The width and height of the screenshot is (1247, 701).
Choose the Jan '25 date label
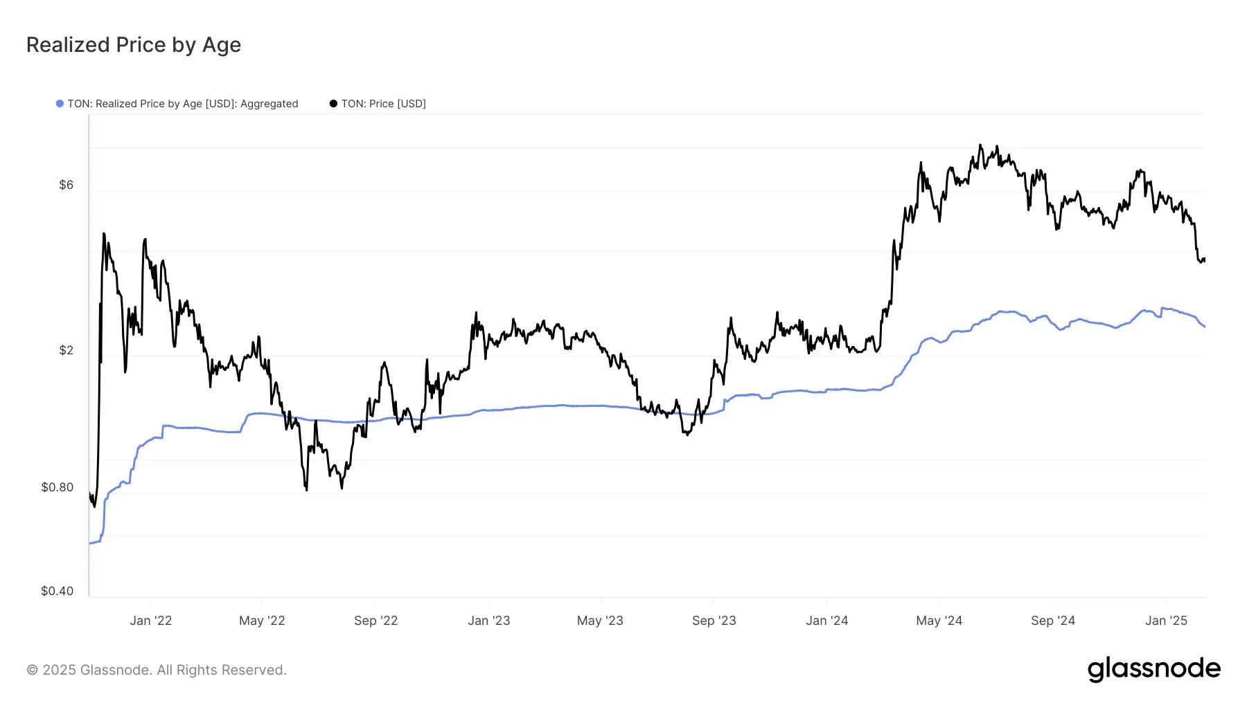click(x=1166, y=621)
